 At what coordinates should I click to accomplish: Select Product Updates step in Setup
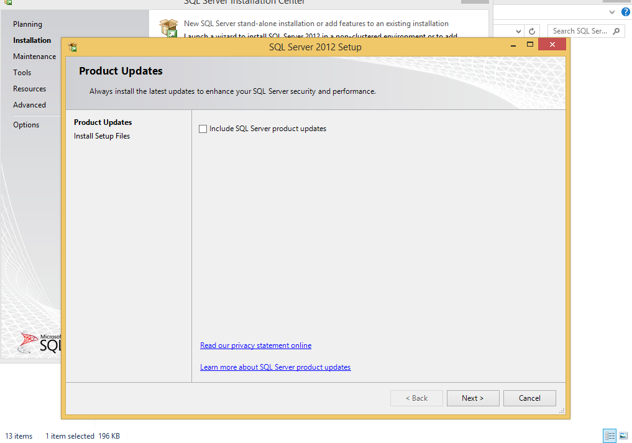click(x=103, y=122)
